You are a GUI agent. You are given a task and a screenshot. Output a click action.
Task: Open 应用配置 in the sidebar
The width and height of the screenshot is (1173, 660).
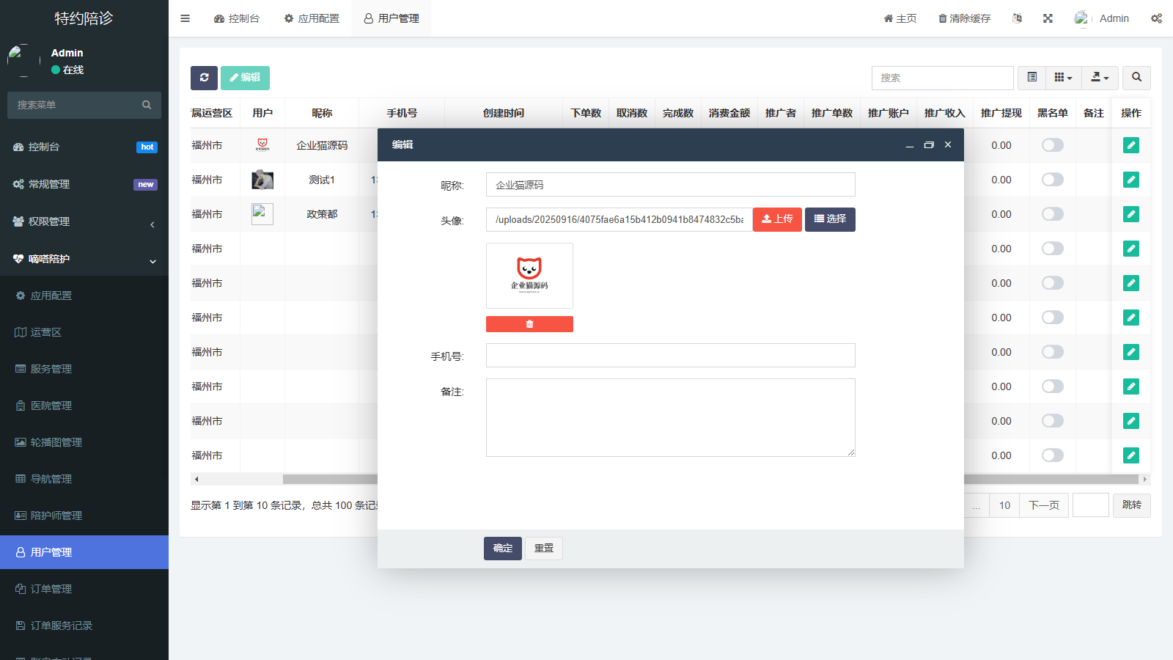pyautogui.click(x=84, y=296)
